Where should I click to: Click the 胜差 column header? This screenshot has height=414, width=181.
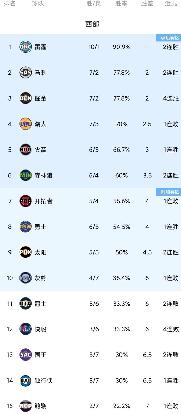tap(147, 4)
